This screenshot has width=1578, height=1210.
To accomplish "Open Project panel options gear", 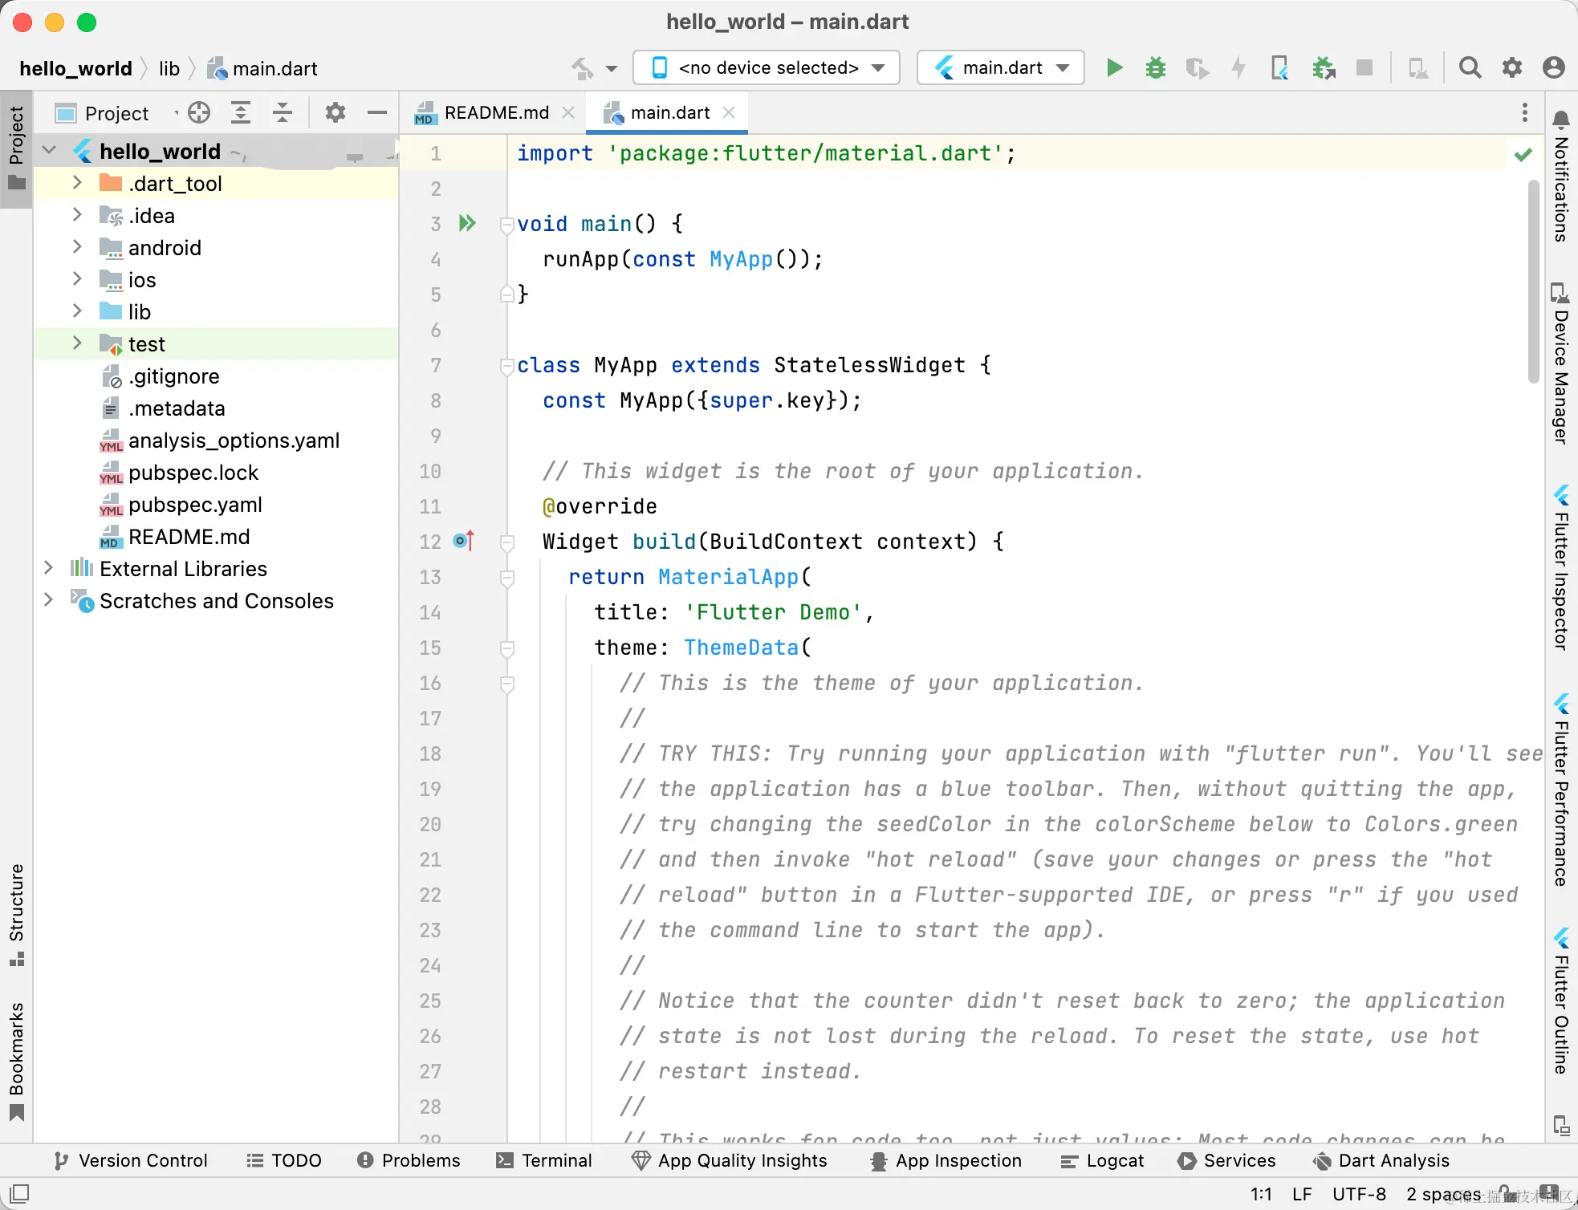I will tap(336, 112).
